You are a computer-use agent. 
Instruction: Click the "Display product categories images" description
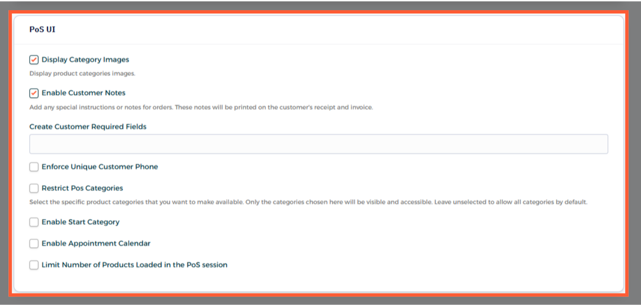pyautogui.click(x=82, y=73)
